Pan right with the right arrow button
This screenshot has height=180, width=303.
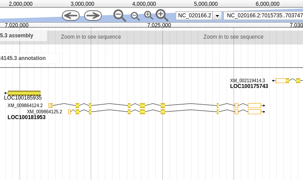93,16
